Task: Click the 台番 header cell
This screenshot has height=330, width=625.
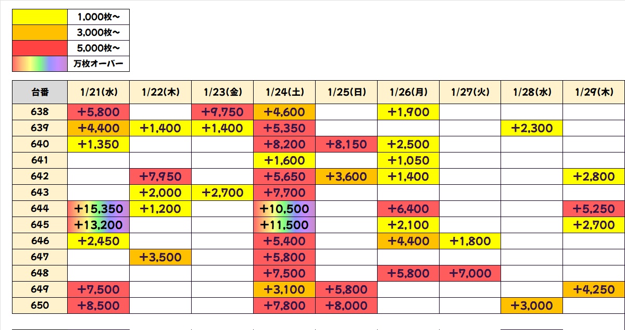Action: pyautogui.click(x=40, y=92)
